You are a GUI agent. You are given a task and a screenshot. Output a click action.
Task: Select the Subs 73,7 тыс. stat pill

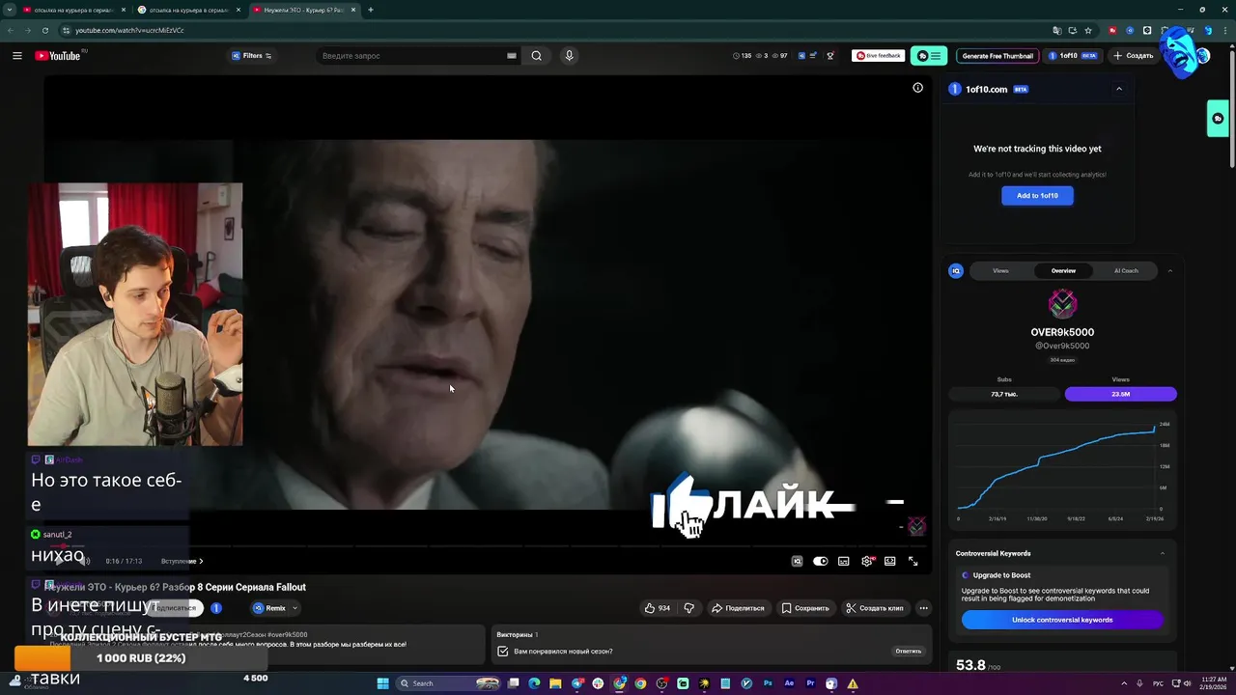tap(1004, 394)
